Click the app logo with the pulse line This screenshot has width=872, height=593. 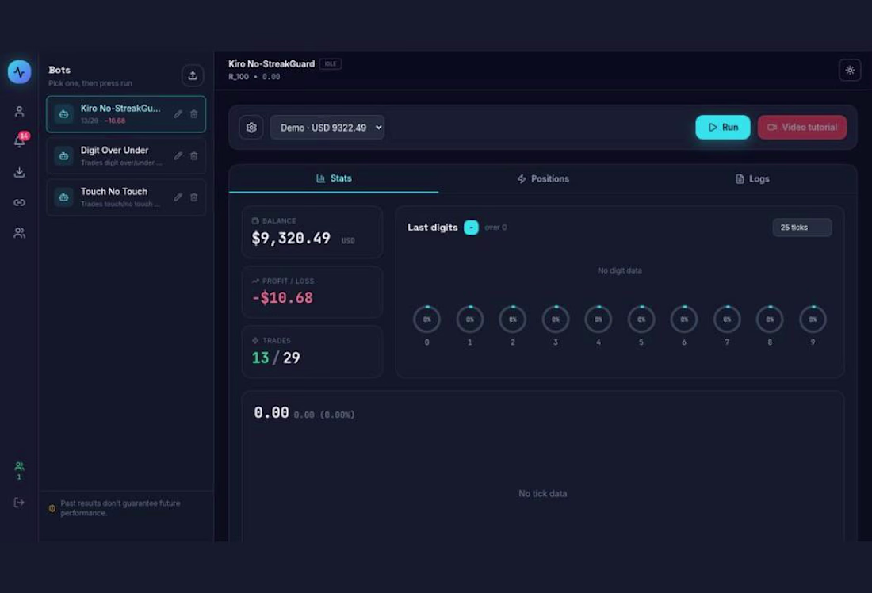pyautogui.click(x=20, y=72)
